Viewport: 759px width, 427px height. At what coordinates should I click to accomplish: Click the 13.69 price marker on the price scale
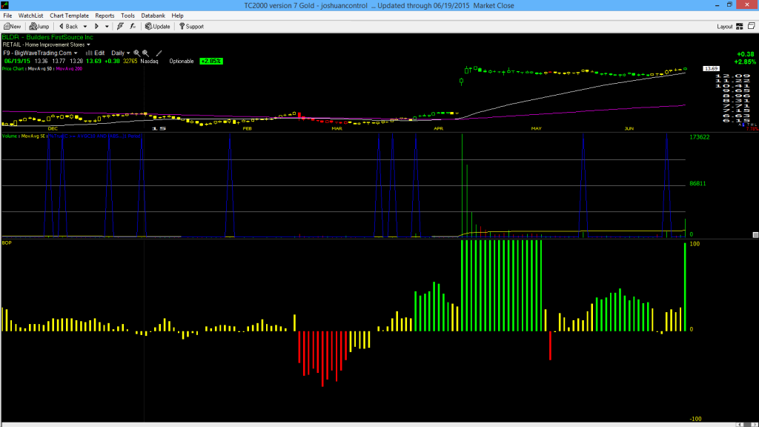(711, 69)
